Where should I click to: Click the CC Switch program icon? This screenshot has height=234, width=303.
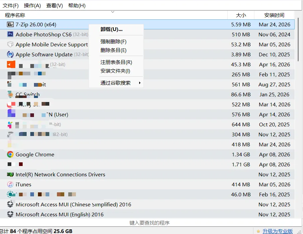pos(10,94)
